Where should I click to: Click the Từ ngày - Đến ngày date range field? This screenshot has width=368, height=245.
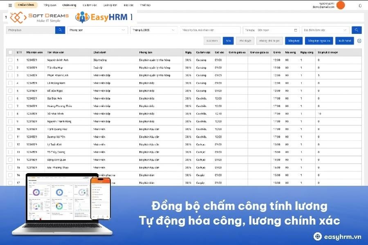coord(271,30)
